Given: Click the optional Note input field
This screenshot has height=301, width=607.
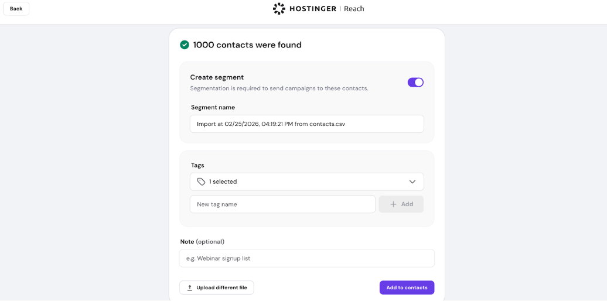Looking at the screenshot, I should click(x=306, y=258).
